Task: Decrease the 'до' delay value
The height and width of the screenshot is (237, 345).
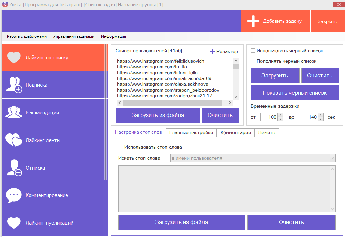Action: (321, 119)
